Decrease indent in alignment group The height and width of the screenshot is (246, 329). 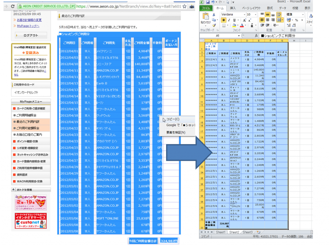[262, 25]
